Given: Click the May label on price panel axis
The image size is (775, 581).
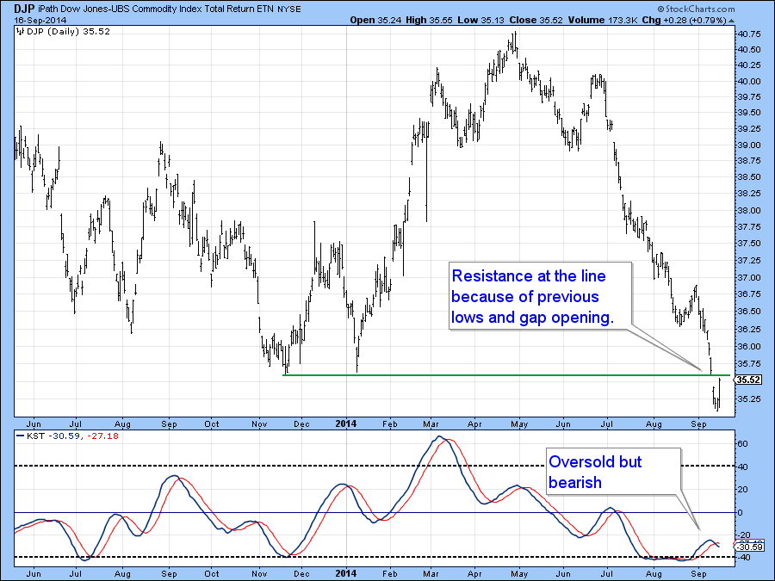Looking at the screenshot, I should pos(519,423).
